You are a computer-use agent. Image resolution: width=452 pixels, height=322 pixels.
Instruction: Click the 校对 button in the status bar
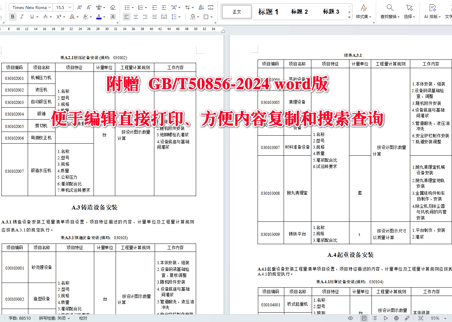pyautogui.click(x=83, y=318)
